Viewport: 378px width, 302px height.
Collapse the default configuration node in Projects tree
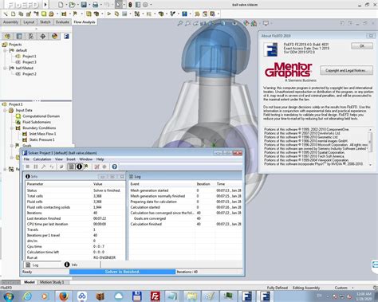coord(5,50)
